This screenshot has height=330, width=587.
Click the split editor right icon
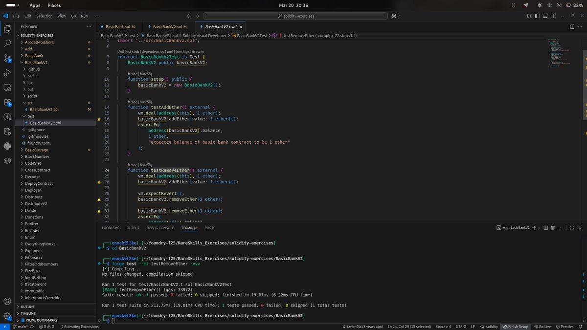pyautogui.click(x=572, y=26)
